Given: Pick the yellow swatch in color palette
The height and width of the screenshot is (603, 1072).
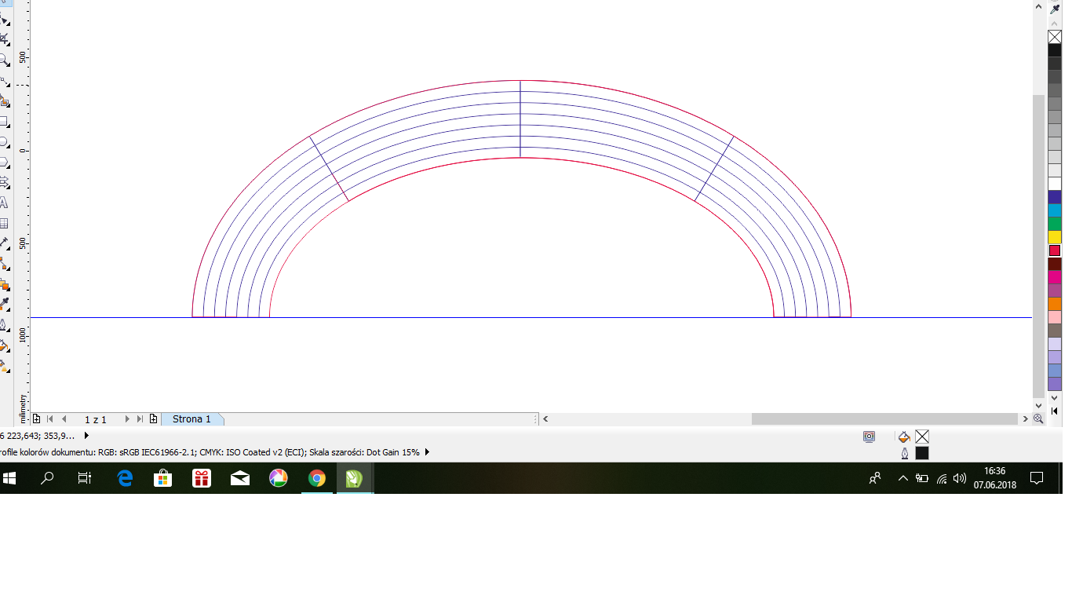Looking at the screenshot, I should 1055,237.
